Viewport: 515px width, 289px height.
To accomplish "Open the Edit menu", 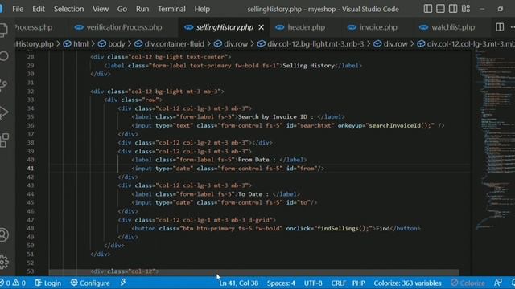I will click(39, 9).
